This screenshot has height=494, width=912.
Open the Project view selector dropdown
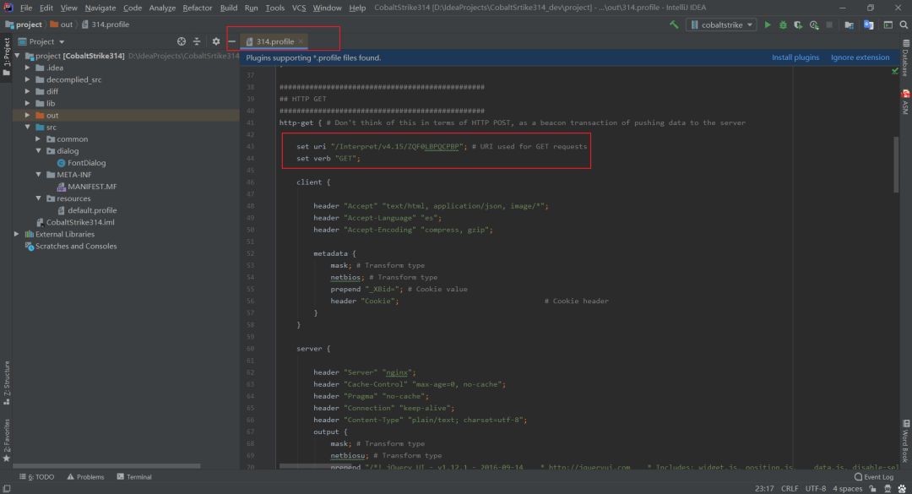[x=41, y=41]
